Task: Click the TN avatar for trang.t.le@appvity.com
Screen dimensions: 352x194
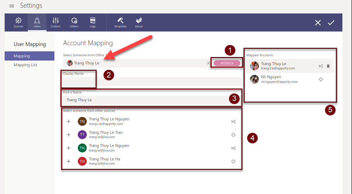Action: tap(82, 121)
